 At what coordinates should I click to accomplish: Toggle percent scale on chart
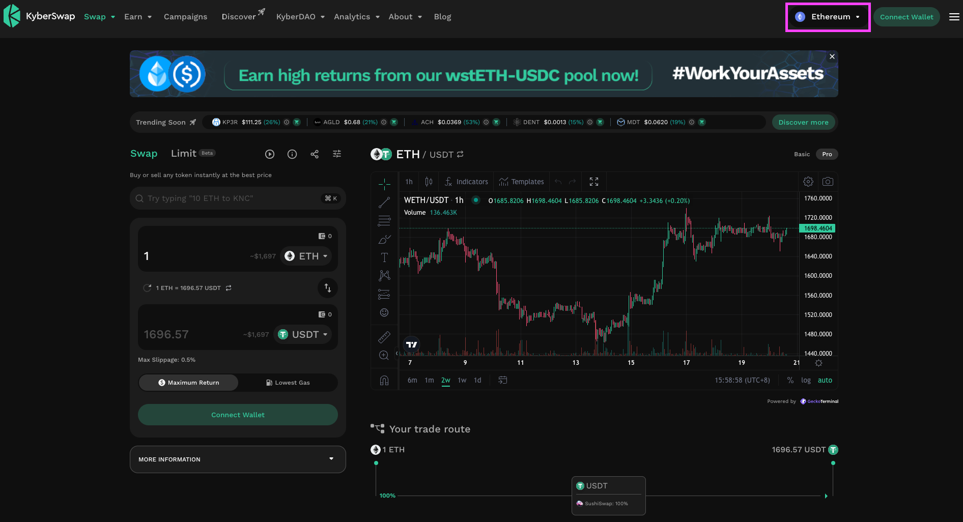click(x=790, y=380)
